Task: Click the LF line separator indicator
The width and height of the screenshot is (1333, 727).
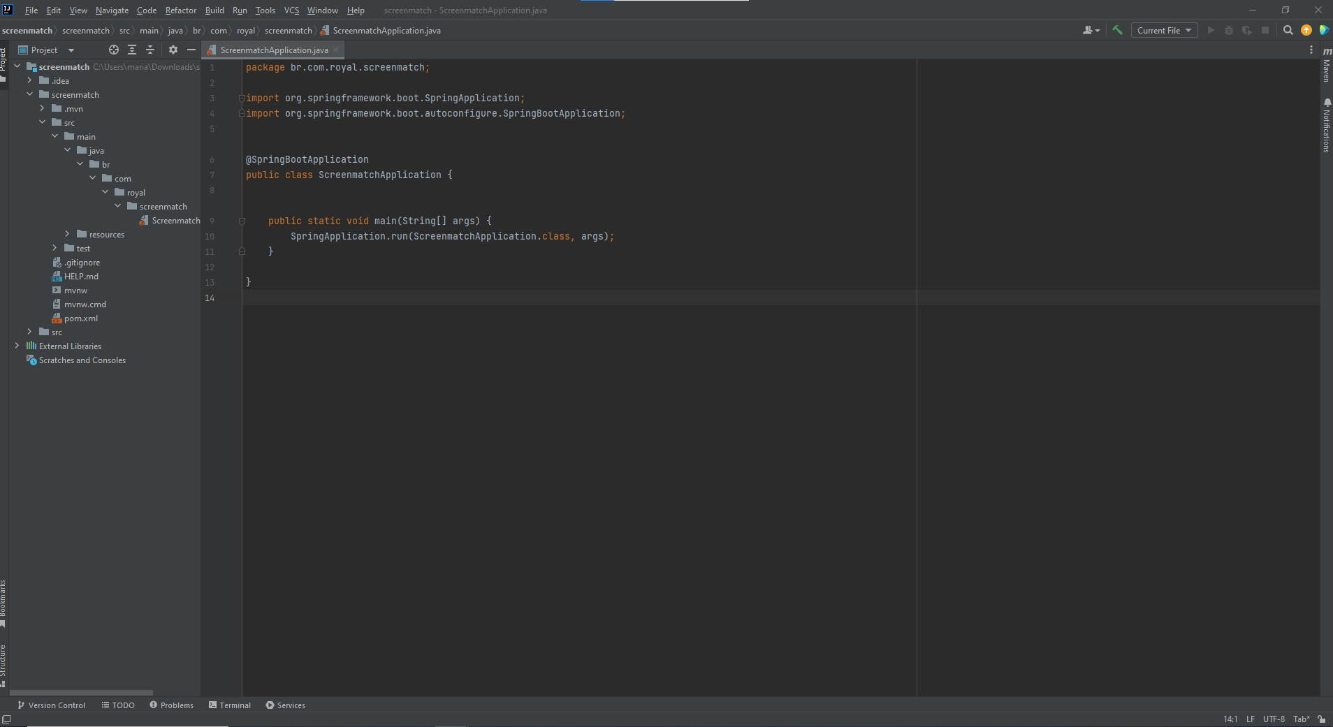Action: click(1251, 719)
